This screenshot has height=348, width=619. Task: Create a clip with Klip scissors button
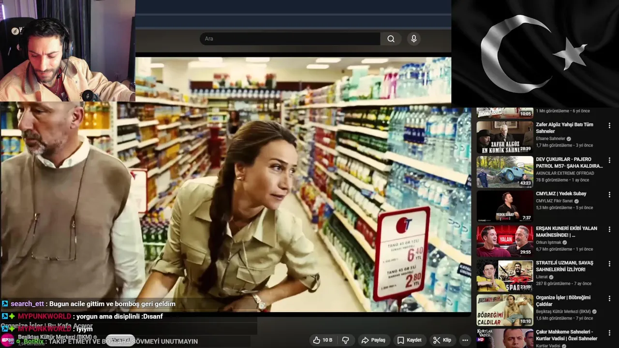442,340
